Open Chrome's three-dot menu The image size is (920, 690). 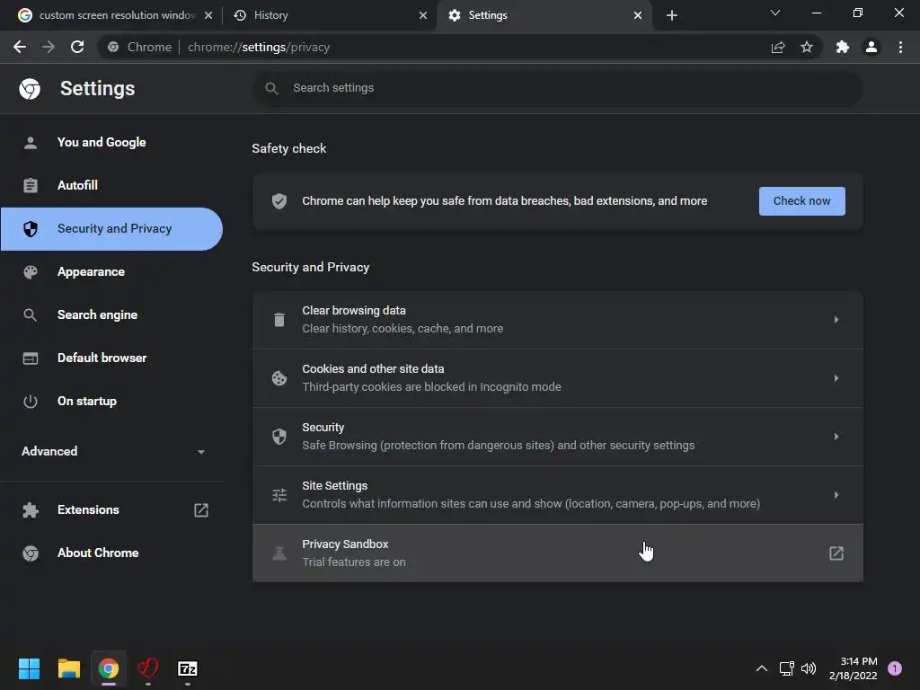tap(900, 47)
